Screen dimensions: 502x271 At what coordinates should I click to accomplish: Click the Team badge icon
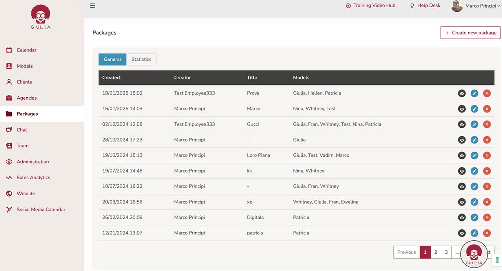[x=9, y=146]
